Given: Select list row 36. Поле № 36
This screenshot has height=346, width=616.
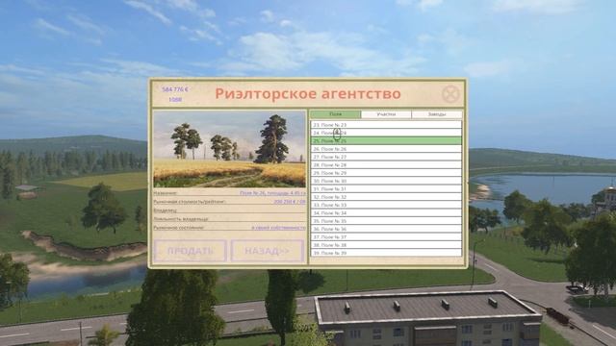Looking at the screenshot, I should point(386,229).
